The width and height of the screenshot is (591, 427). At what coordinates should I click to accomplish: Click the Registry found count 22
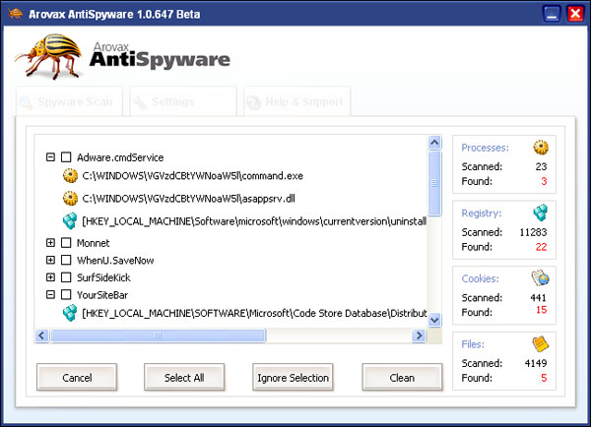tap(541, 247)
